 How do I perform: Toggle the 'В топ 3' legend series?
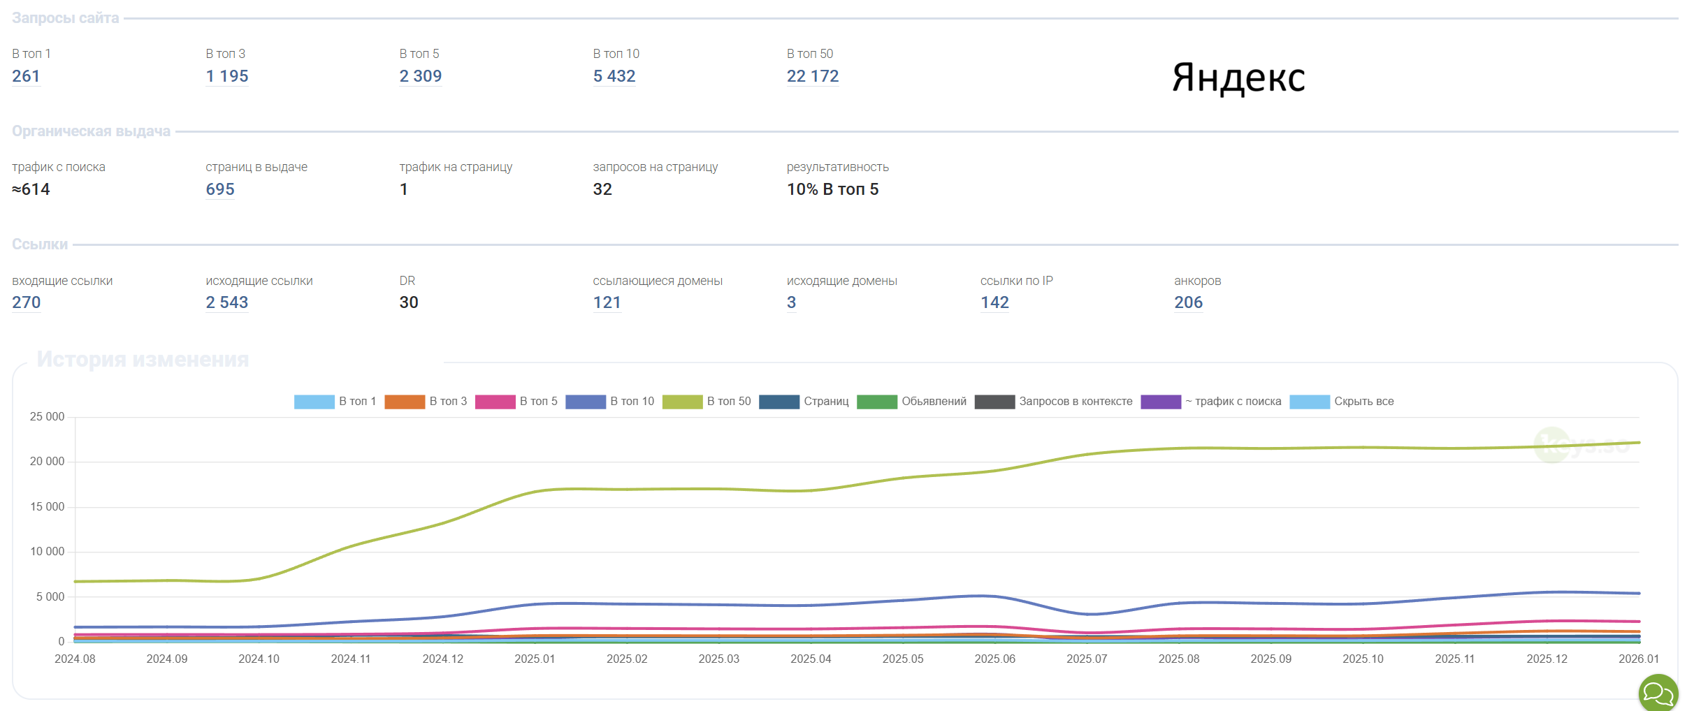point(426,402)
